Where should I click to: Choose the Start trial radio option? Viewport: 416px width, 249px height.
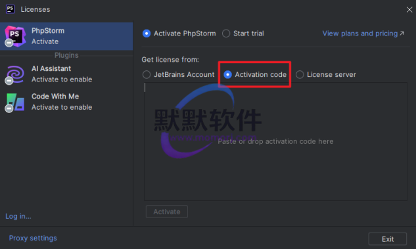pyautogui.click(x=226, y=34)
